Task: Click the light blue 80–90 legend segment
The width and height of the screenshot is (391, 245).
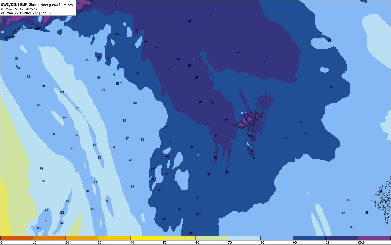Action: pos(277,238)
